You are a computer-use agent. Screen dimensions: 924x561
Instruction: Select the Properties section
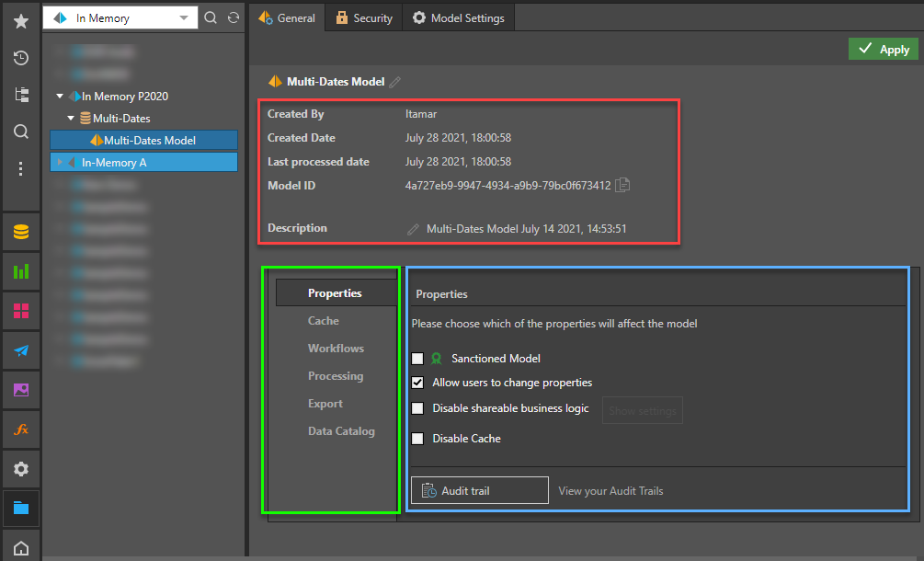[x=336, y=292]
